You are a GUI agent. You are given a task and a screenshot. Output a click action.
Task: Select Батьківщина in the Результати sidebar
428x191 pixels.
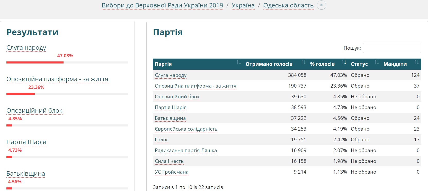click(26, 174)
